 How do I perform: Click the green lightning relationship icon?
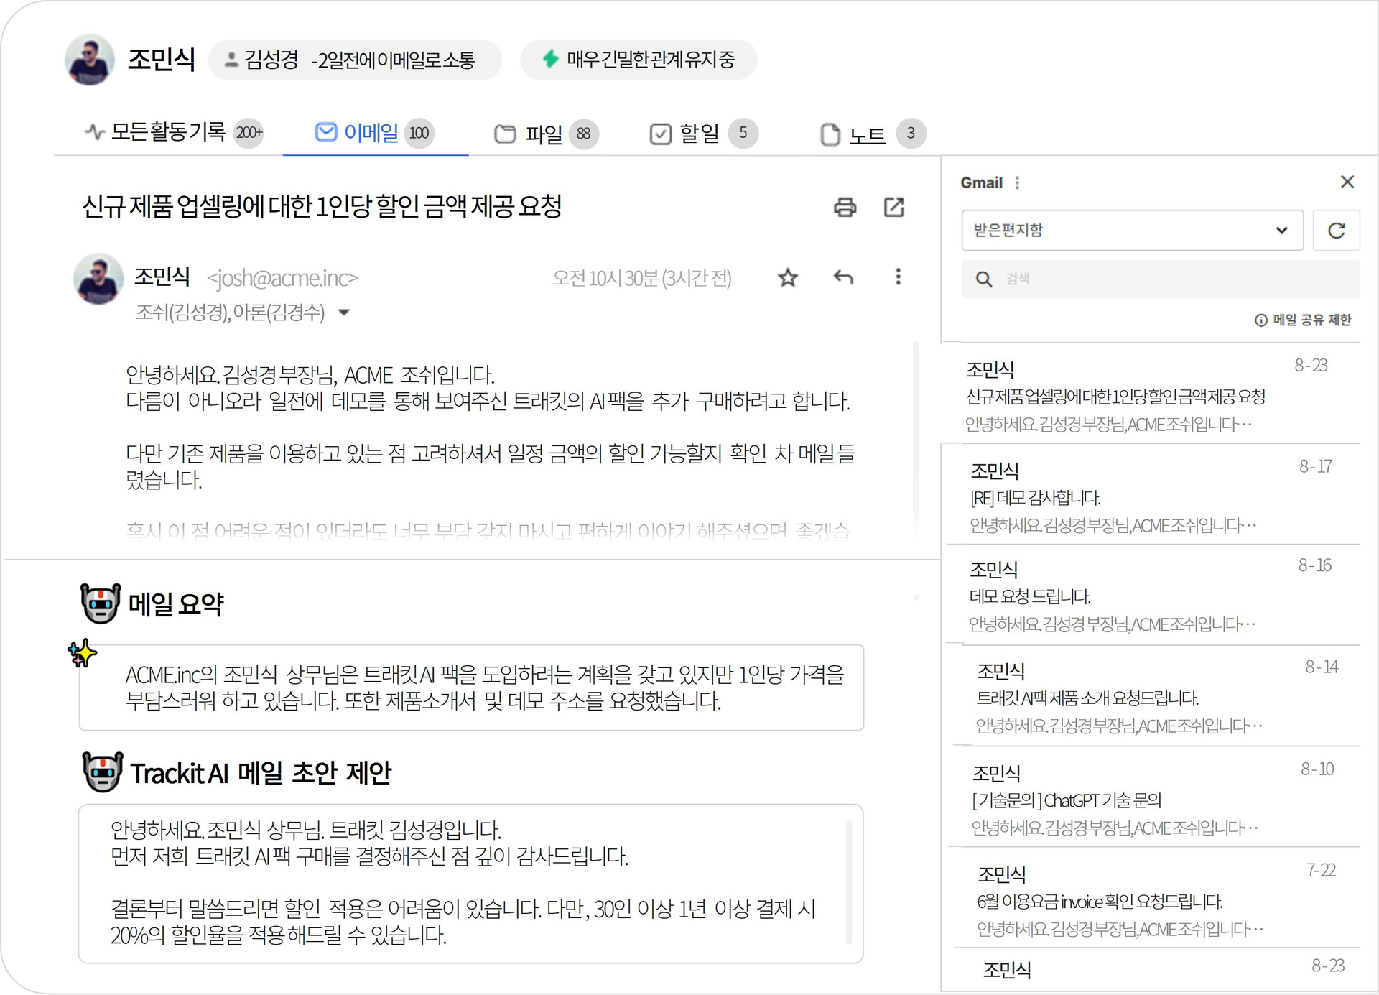click(550, 59)
